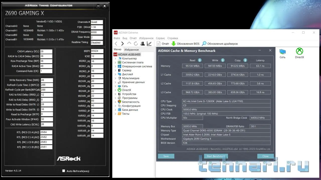Image resolution: width=321 pixels, height=180 pixels.
Task: Click the Memory Latency 63.1 ns value
Action: 260,66
